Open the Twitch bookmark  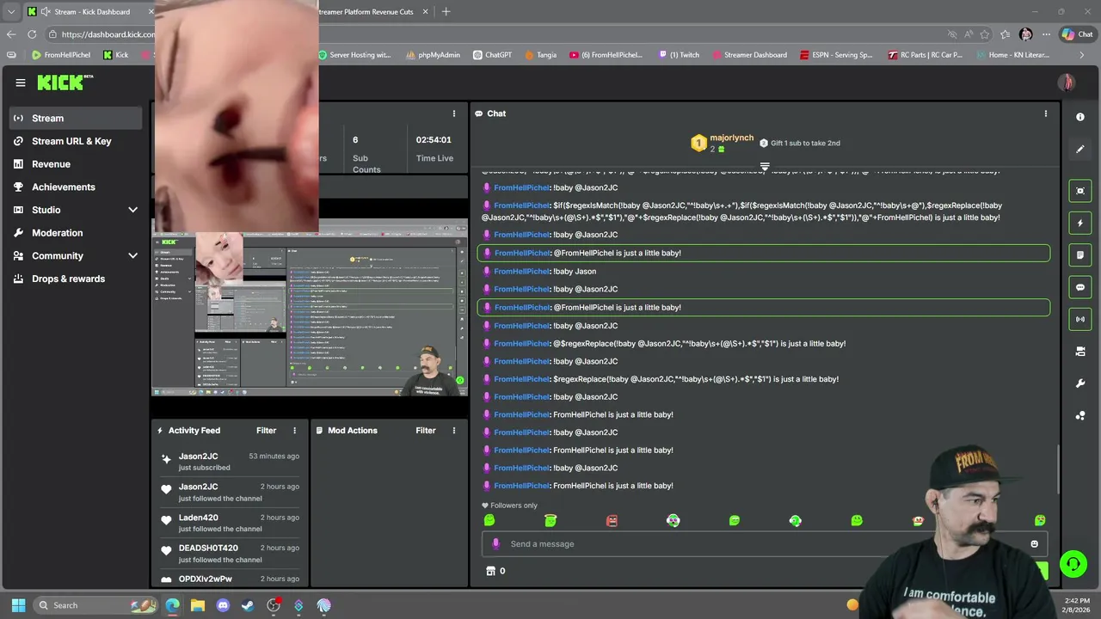pos(679,55)
